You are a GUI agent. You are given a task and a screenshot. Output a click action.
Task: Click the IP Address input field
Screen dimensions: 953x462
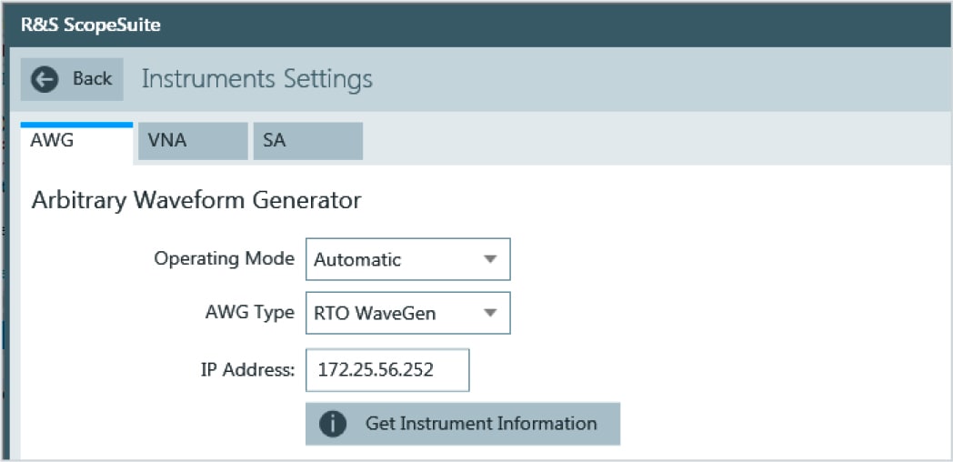[387, 369]
